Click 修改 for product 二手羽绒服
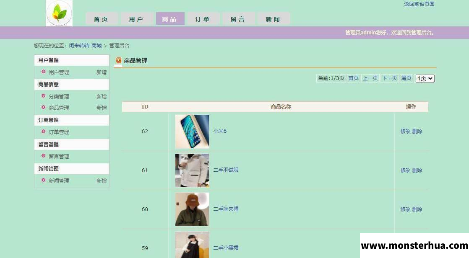The width and height of the screenshot is (469, 258). (x=405, y=170)
